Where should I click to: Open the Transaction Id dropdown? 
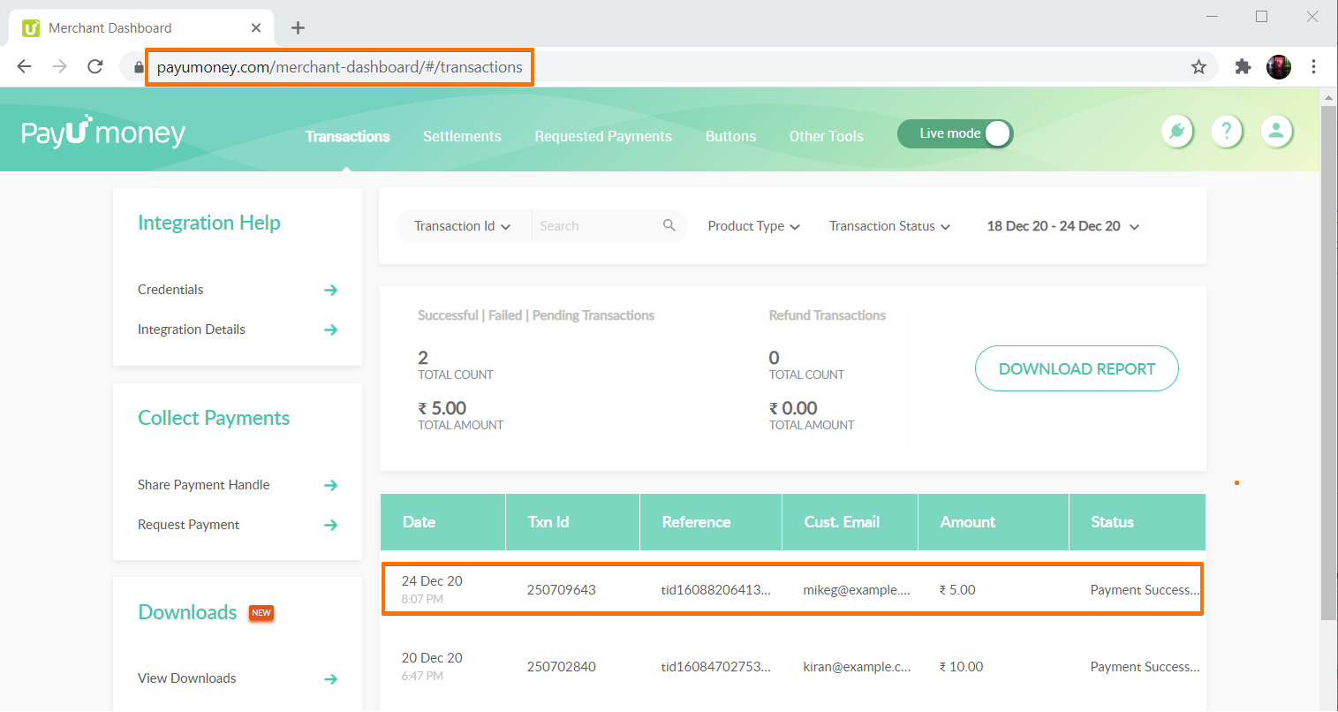point(463,226)
